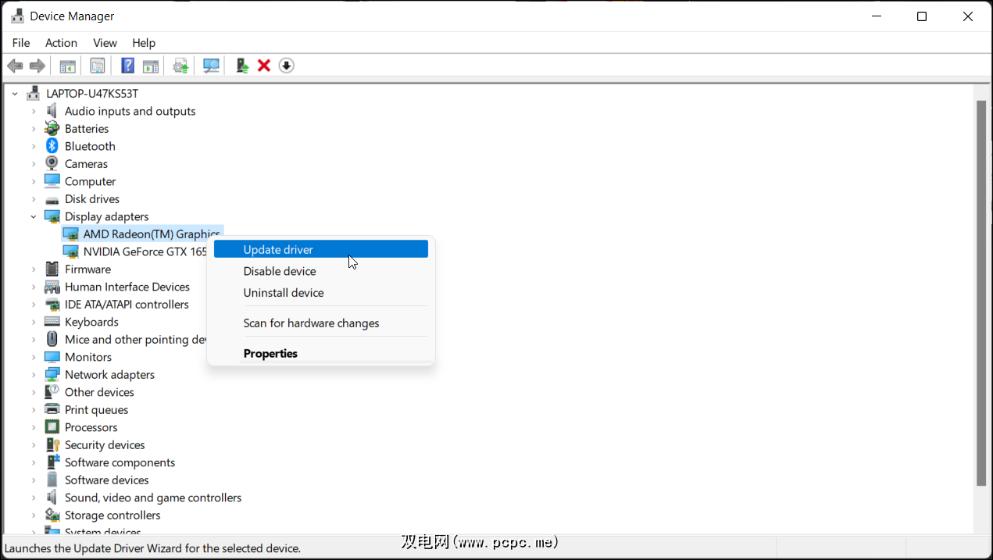Click the Batteries category icon

click(x=52, y=128)
